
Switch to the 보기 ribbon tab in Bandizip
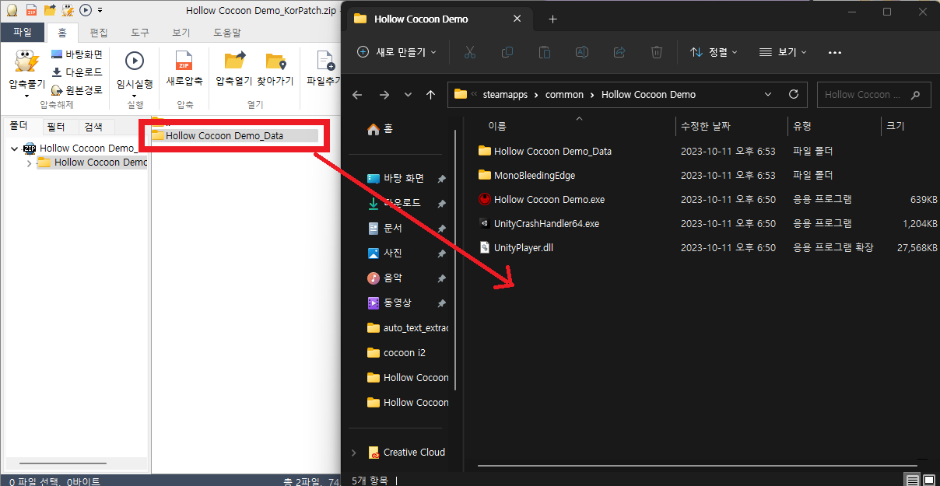181,32
